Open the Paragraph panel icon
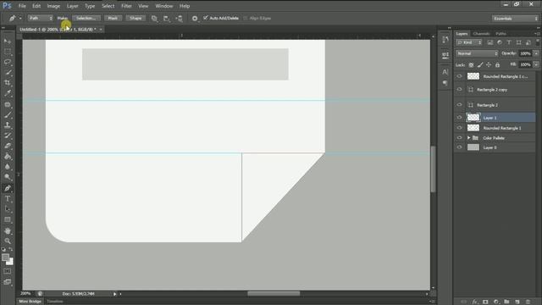Screen dimensions: 542x305 pyautogui.click(x=445, y=83)
